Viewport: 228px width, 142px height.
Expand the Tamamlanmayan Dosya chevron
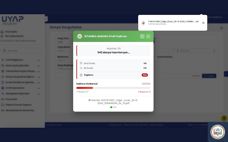39,71
